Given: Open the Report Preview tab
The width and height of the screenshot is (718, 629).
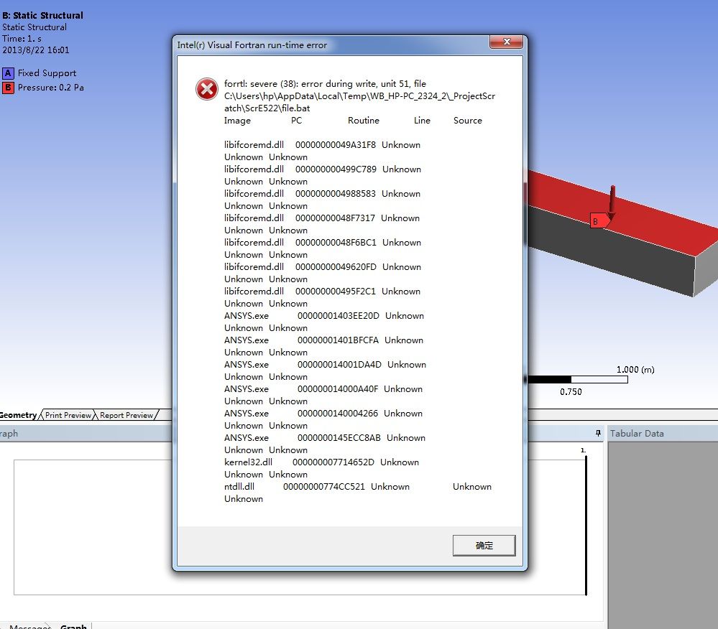Looking at the screenshot, I should (x=126, y=415).
